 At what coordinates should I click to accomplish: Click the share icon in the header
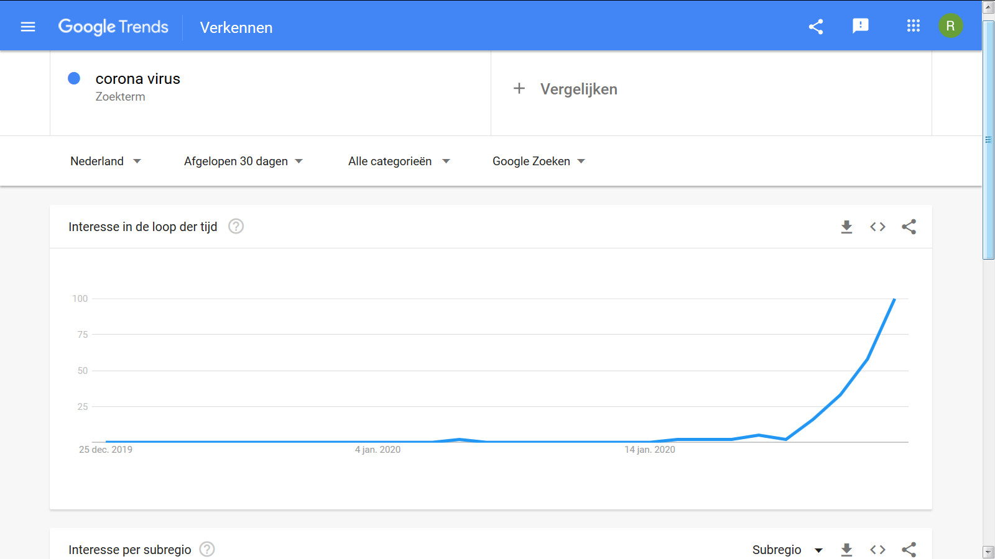(x=816, y=27)
